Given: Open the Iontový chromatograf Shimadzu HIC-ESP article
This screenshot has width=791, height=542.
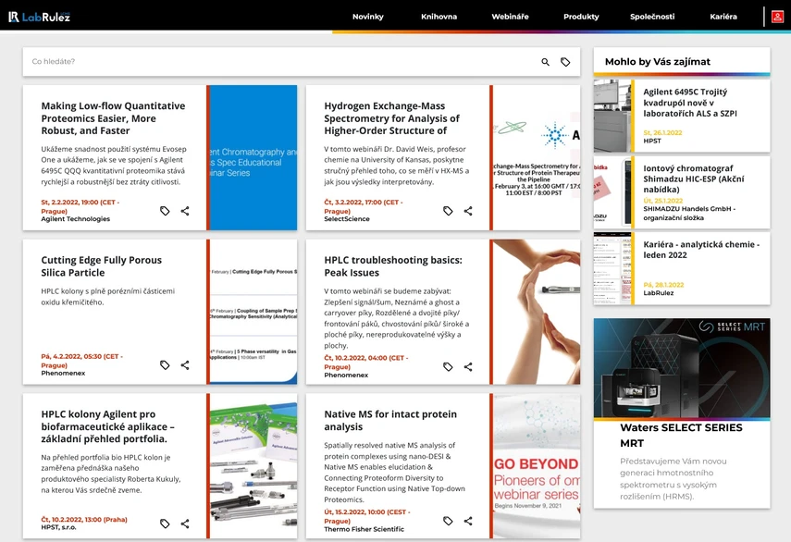Looking at the screenshot, I should 694,179.
